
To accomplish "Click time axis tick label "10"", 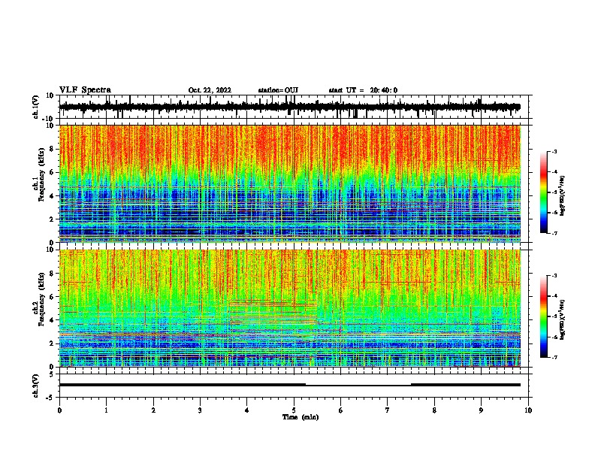I will [528, 410].
